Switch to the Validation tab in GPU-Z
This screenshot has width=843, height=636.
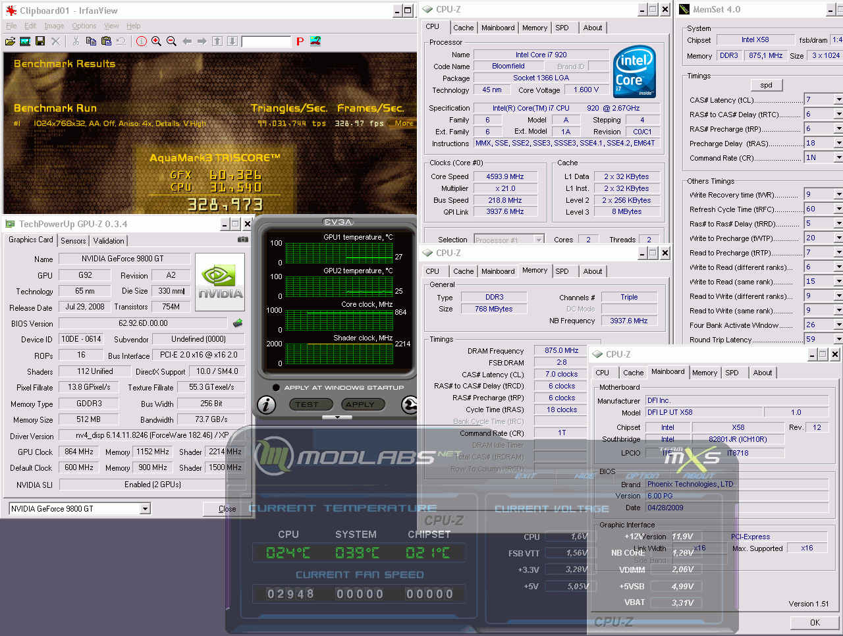[109, 241]
